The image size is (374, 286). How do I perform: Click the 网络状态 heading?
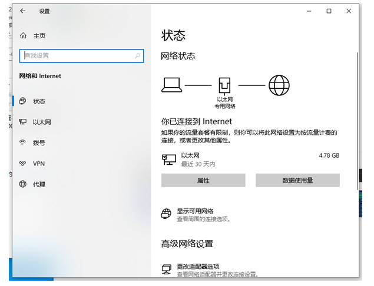(178, 56)
